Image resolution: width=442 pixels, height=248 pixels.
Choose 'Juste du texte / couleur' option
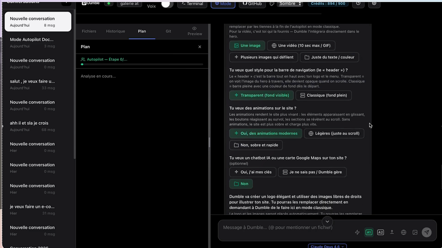point(330,57)
